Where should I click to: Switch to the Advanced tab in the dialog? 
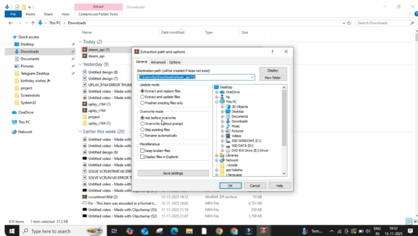(158, 62)
